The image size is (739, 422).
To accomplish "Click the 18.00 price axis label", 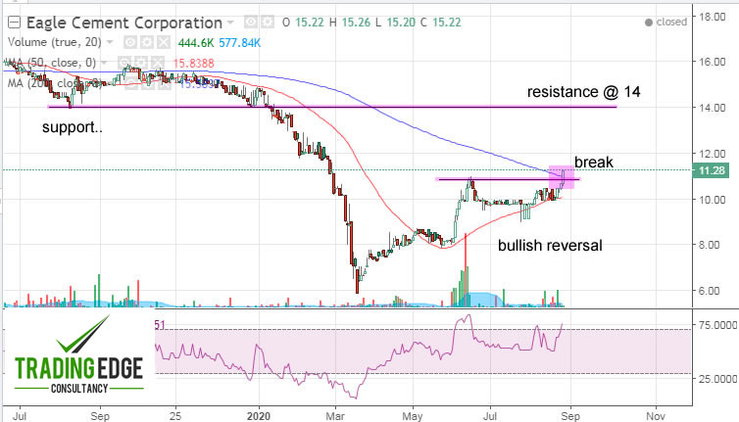I will [713, 17].
